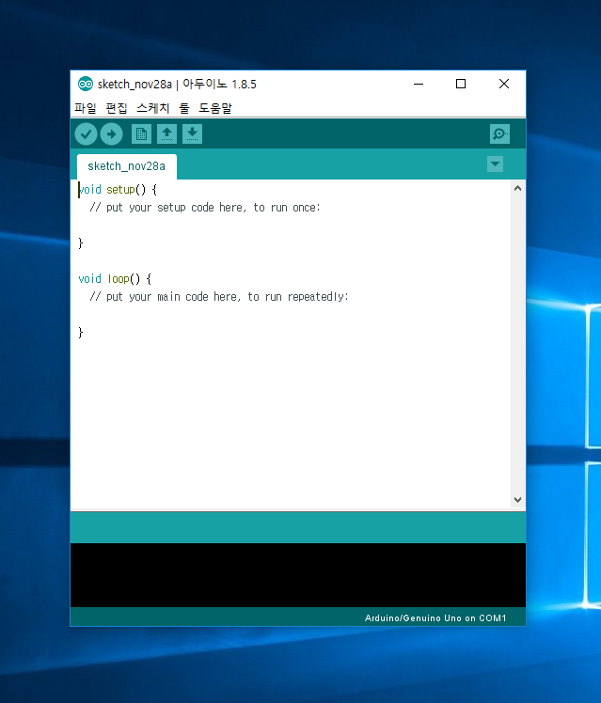
Task: Open the 툴 menu
Action: tap(184, 108)
